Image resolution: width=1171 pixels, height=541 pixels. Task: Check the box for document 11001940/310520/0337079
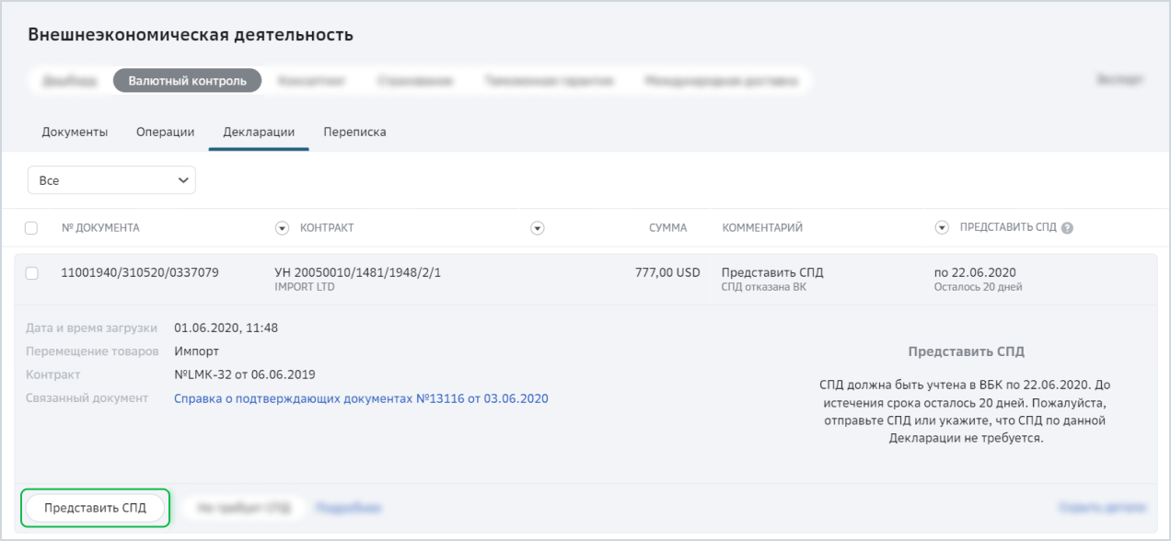(x=31, y=273)
